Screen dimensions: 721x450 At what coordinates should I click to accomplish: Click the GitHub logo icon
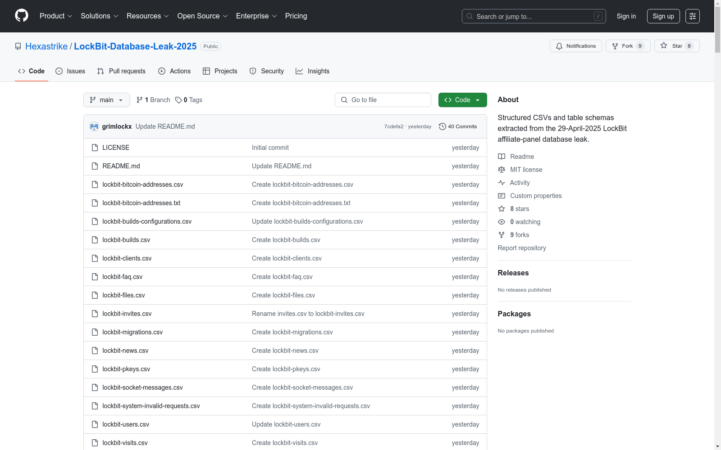coord(22,16)
